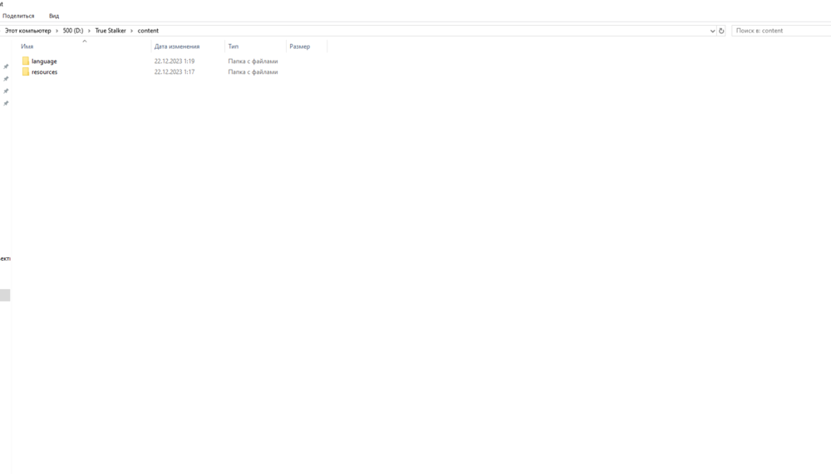This screenshot has width=831, height=474.
Task: Navigate to True Stalker breadcrumb folder
Action: tap(111, 31)
